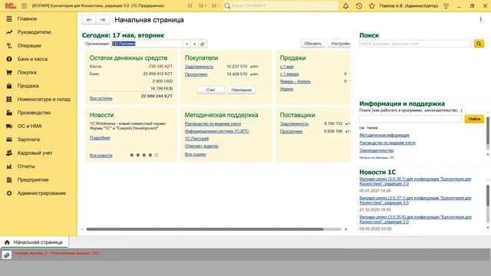The image size is (491, 276).
Task: Click the Обновить button
Action: click(x=313, y=44)
